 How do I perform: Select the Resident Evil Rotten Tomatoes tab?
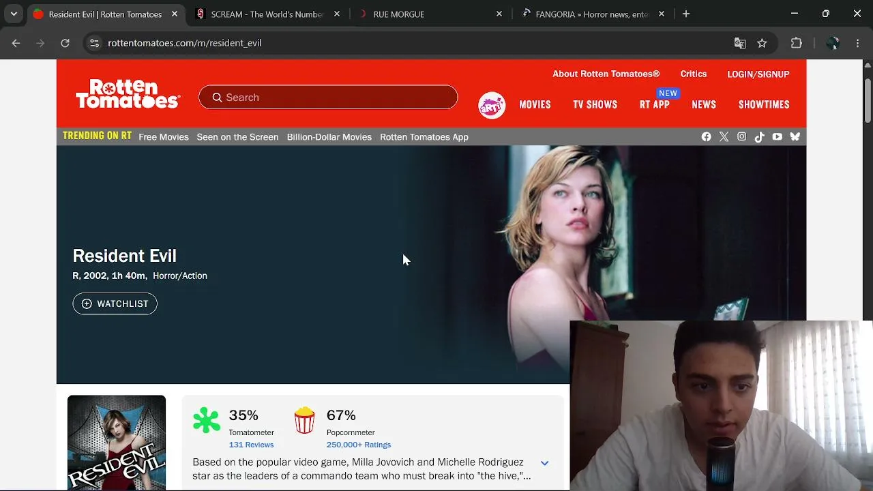pos(105,14)
